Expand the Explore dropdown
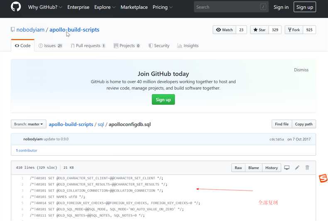This screenshot has height=221, width=328. pyautogui.click(x=105, y=7)
